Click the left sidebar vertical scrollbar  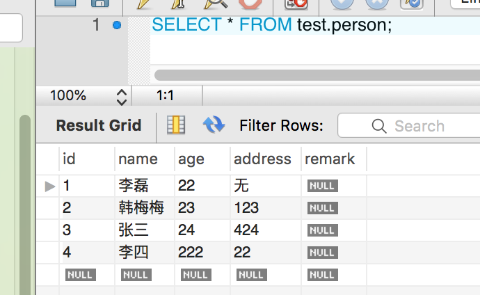[x=25, y=205]
